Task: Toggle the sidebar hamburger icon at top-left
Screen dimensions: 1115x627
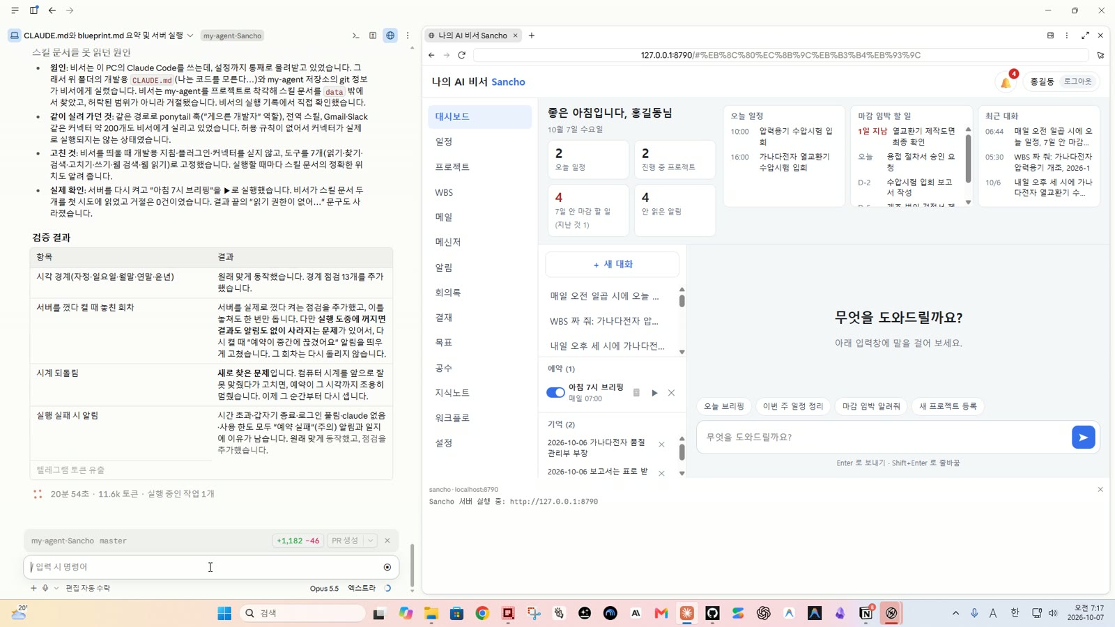Action: (15, 10)
